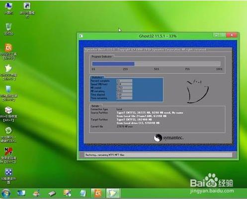Open the load more external tools icon
Viewport: 247px width, 199px height.
(8, 176)
